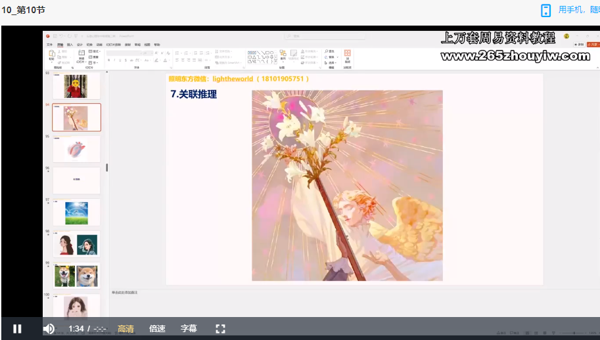Switch to the 设计 Design tab

point(80,45)
